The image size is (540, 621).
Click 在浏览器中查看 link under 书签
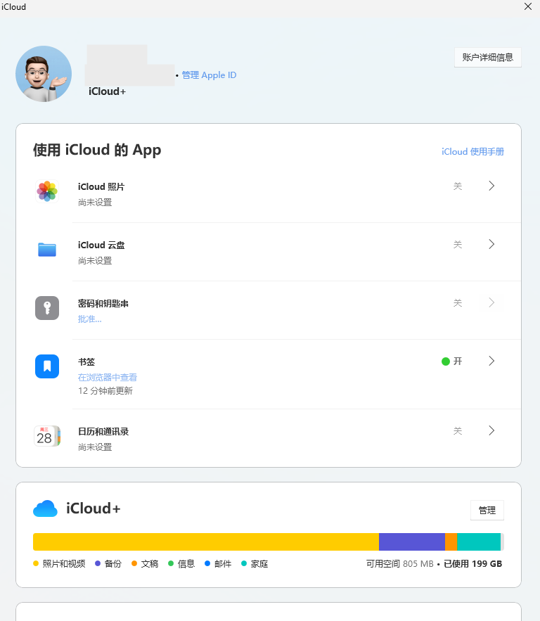pyautogui.click(x=108, y=378)
